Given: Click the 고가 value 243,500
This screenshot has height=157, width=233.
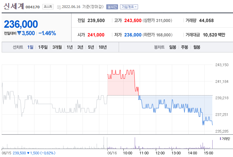Looking at the screenshot, I should (x=133, y=20).
